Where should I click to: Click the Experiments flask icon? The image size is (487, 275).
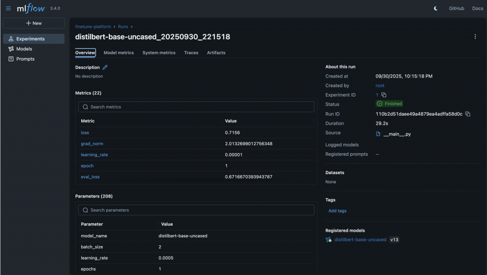tap(11, 39)
